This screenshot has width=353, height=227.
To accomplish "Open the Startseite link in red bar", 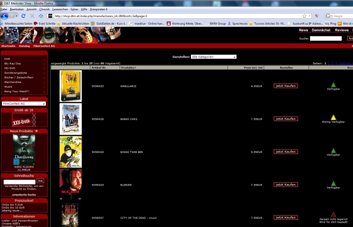I will point(8,46).
